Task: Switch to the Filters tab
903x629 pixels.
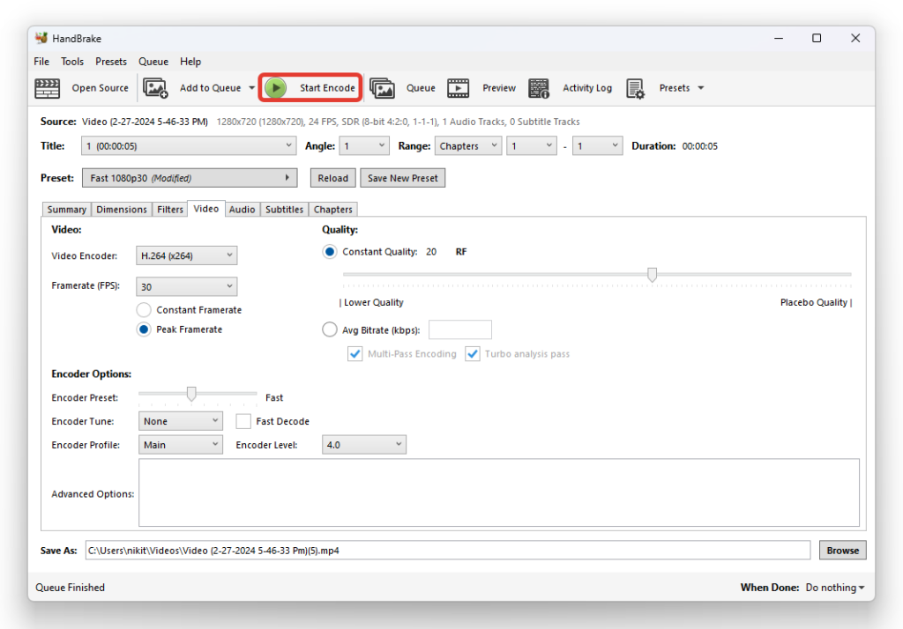Action: click(x=170, y=210)
